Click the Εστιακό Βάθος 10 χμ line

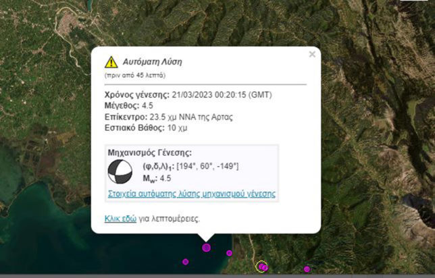coord(140,128)
